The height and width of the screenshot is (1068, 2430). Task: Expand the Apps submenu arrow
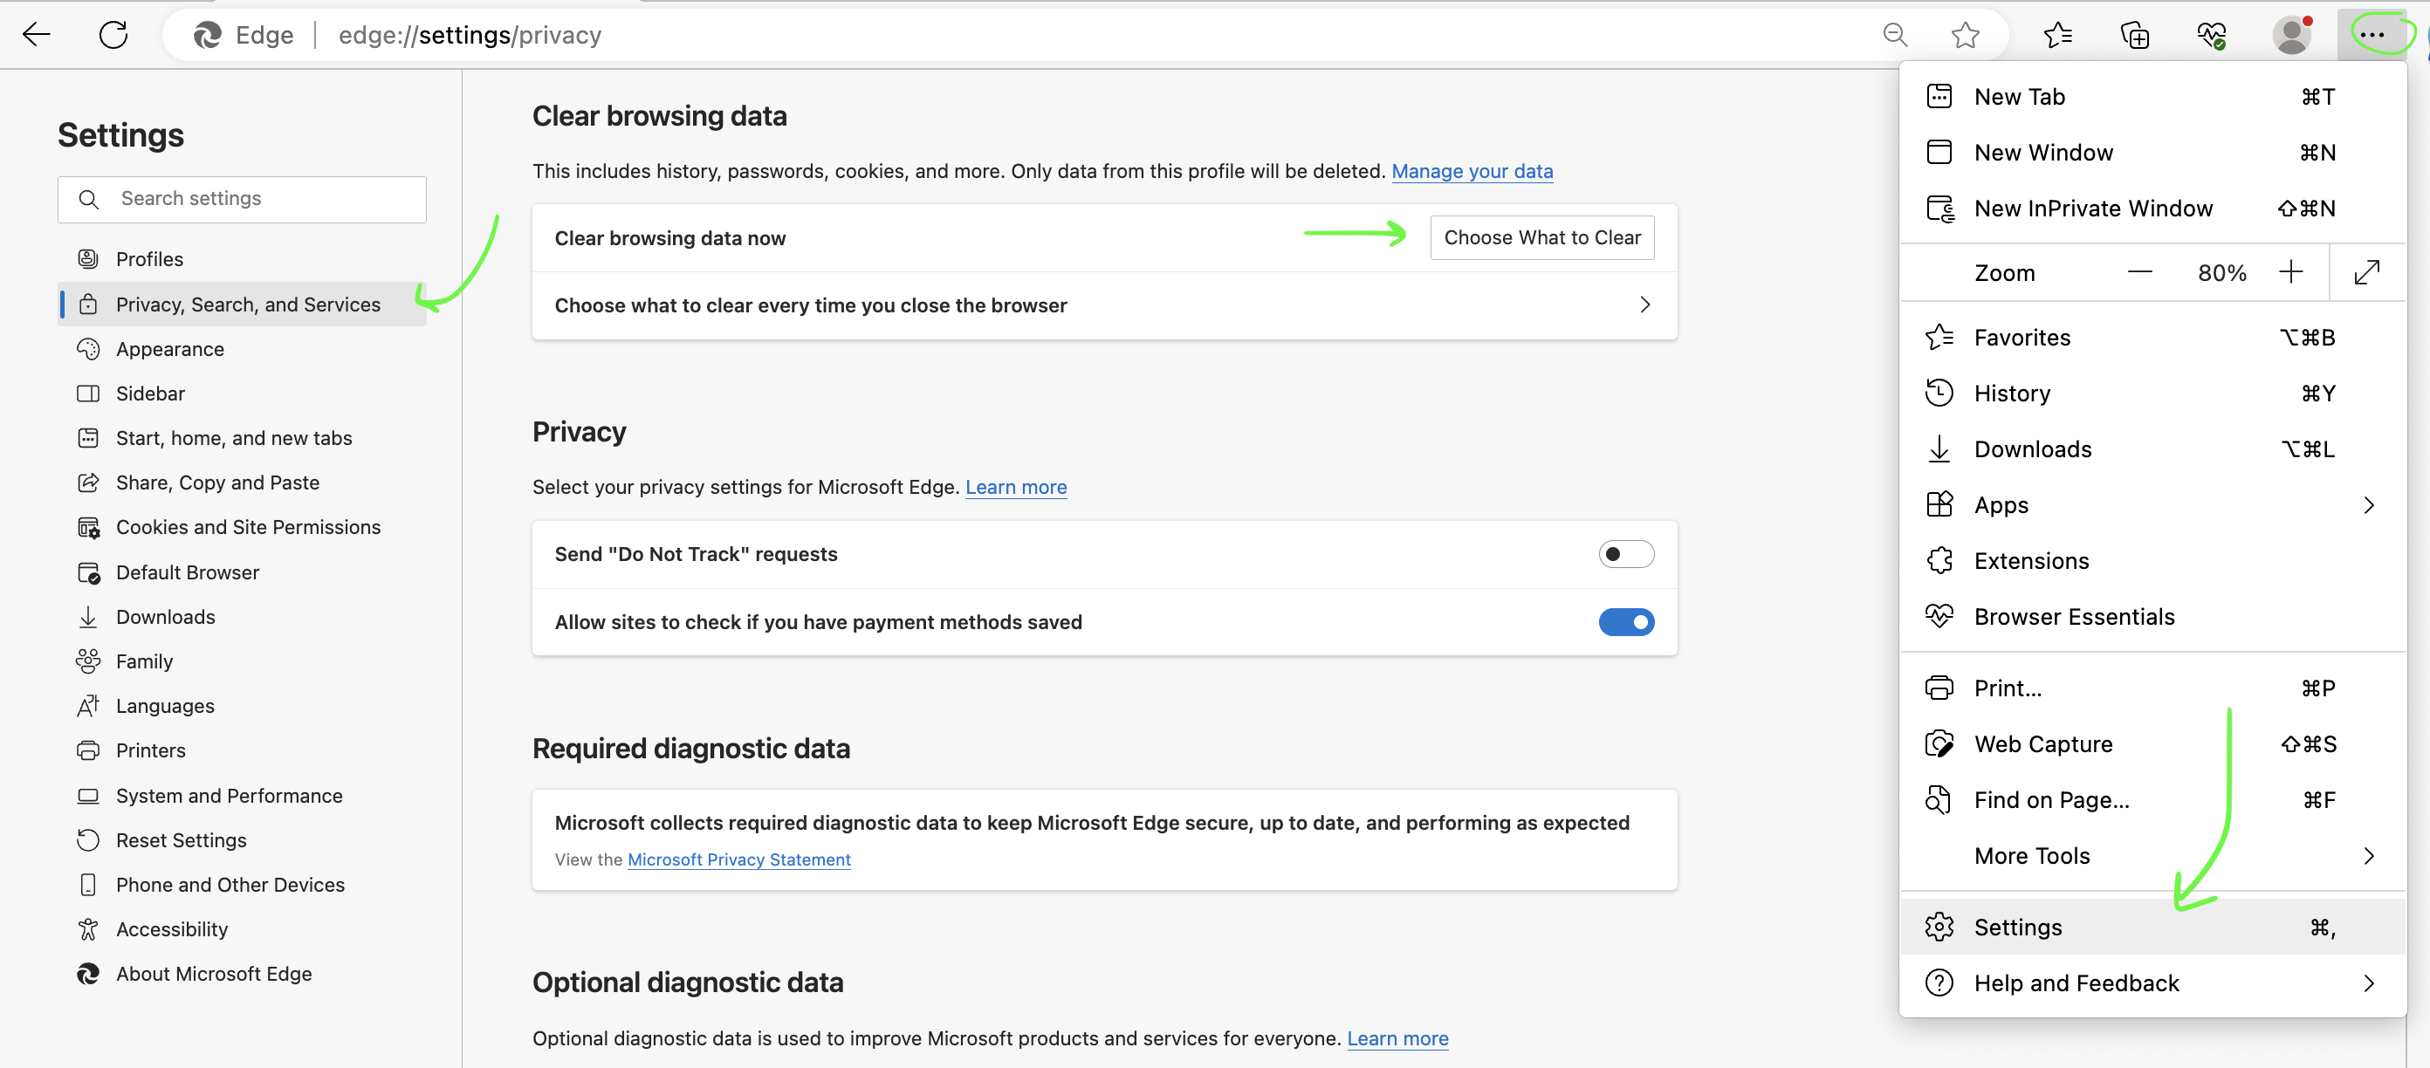2368,505
